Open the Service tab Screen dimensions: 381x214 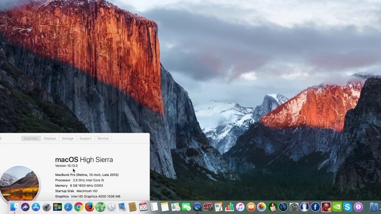coord(103,139)
